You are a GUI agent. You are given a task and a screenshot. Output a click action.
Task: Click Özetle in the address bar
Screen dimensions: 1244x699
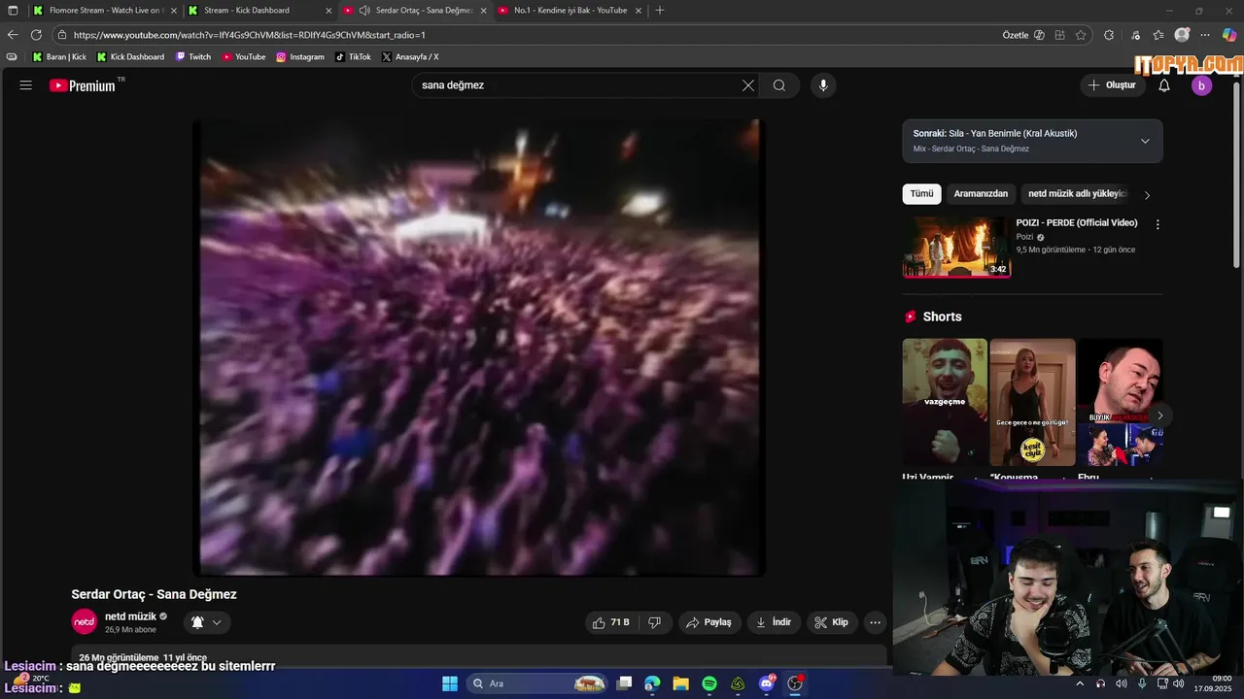coord(1015,35)
